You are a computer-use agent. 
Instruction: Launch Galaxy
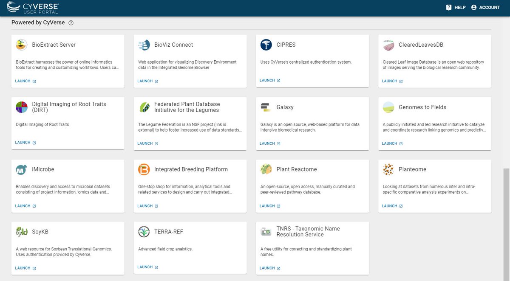pyautogui.click(x=270, y=143)
